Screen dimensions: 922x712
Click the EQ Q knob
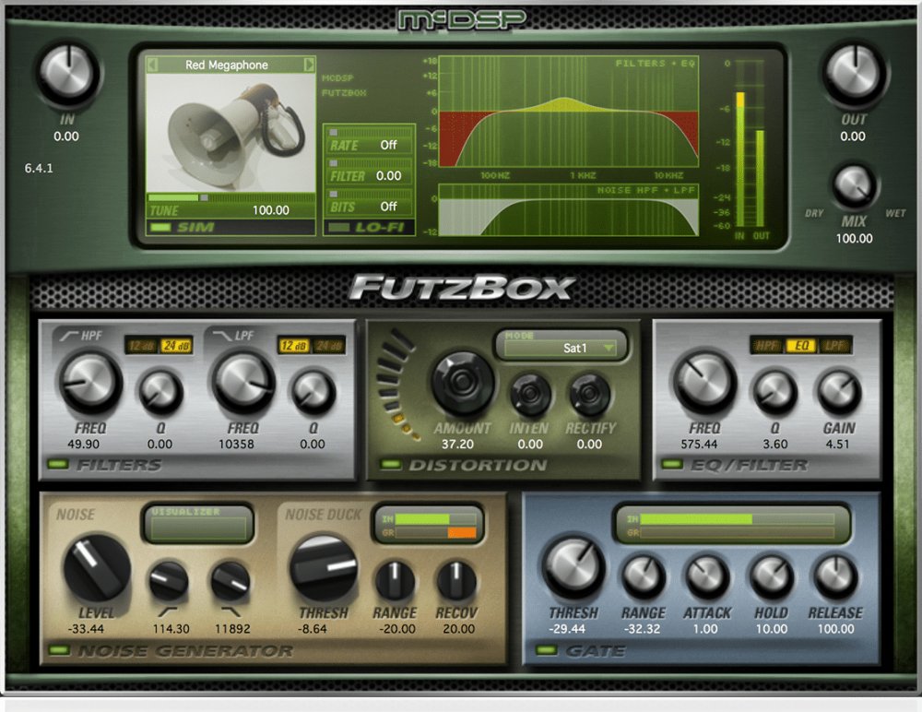click(x=775, y=391)
